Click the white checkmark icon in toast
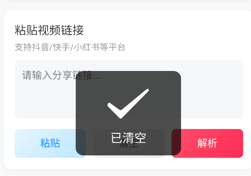The width and height of the screenshot is (251, 176). point(128,104)
